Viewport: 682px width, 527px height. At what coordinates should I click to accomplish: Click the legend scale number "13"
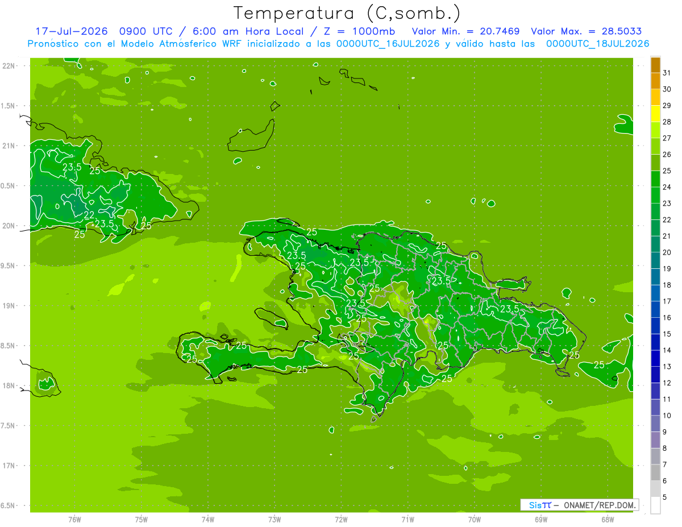click(x=667, y=367)
